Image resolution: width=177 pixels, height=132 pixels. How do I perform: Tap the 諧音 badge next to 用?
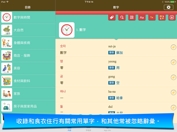tap(112, 68)
